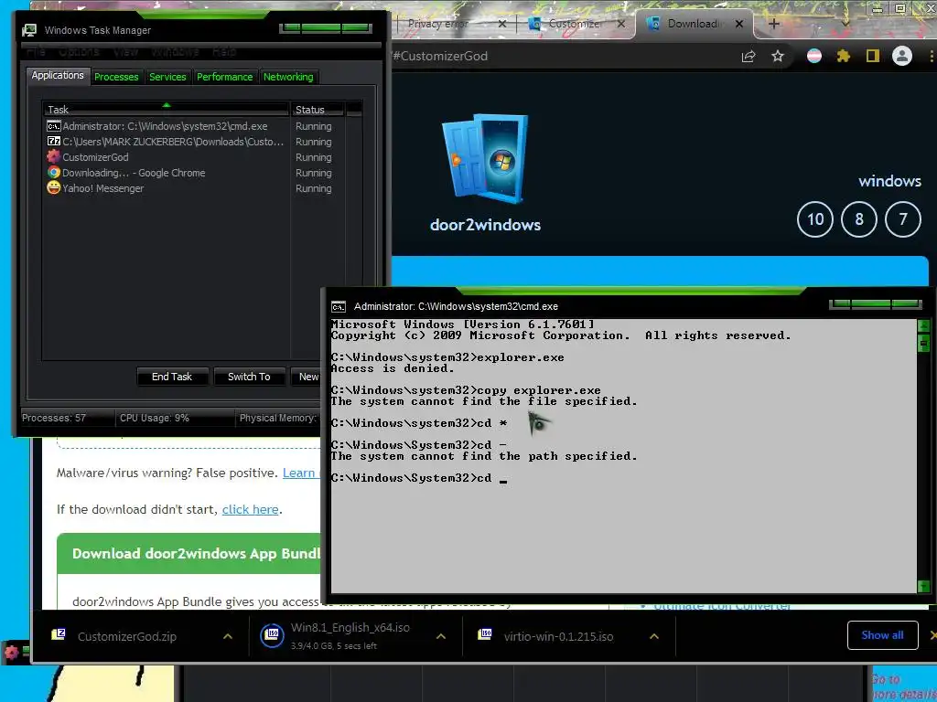Select 'CustomizerGod' task row text
The width and height of the screenshot is (937, 702).
(x=95, y=157)
